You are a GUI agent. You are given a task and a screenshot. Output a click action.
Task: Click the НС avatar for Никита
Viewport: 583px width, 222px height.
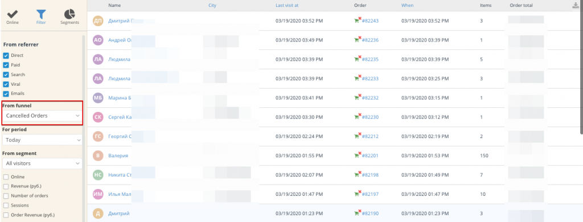pos(98,174)
